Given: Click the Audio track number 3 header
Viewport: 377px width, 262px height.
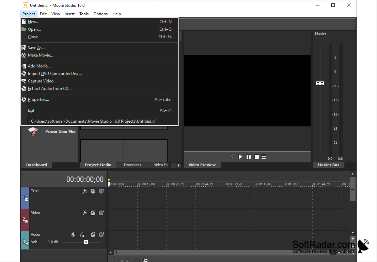Looking at the screenshot, I should (x=25, y=241).
